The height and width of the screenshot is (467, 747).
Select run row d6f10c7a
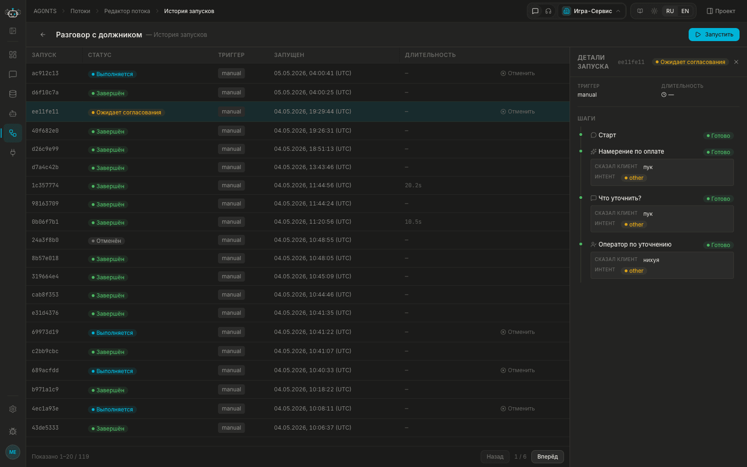pyautogui.click(x=298, y=92)
